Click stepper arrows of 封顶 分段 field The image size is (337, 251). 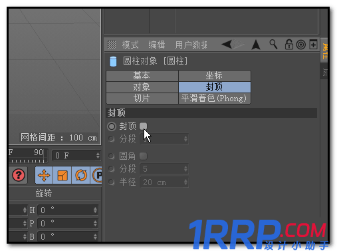coord(185,139)
